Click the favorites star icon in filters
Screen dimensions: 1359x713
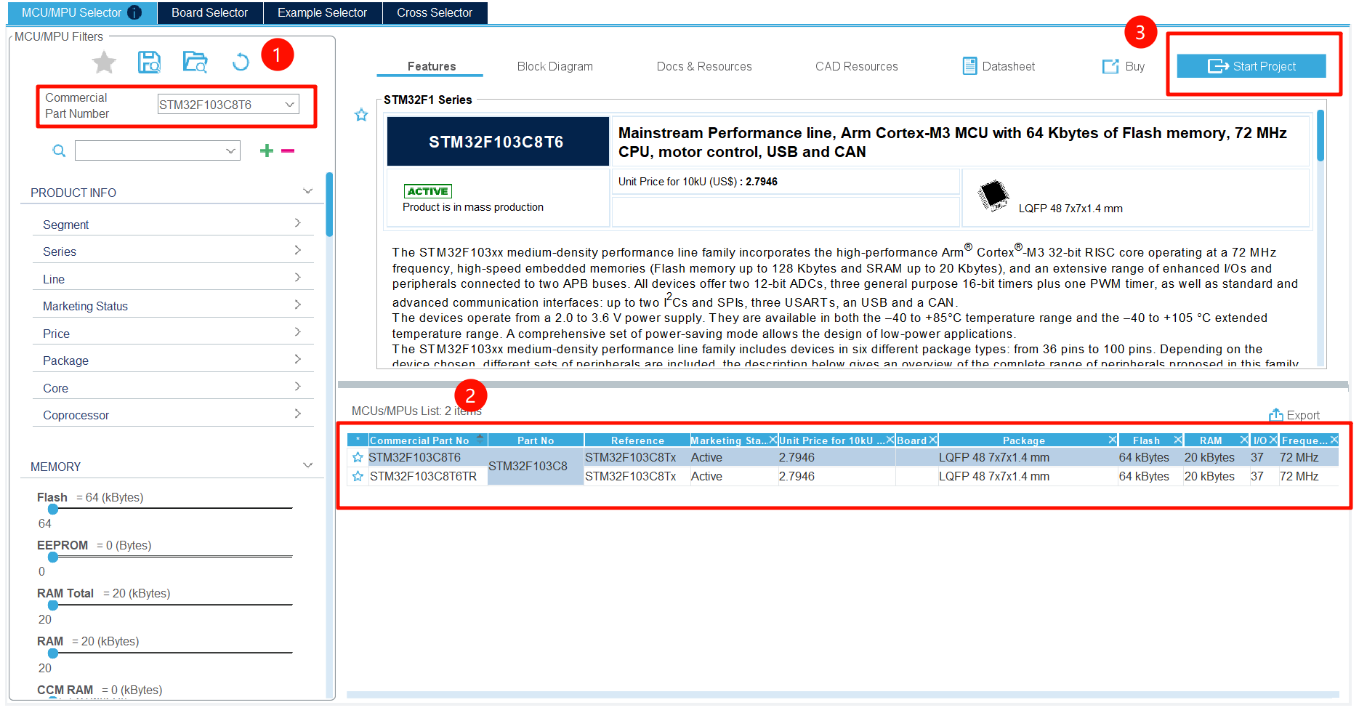pos(104,63)
